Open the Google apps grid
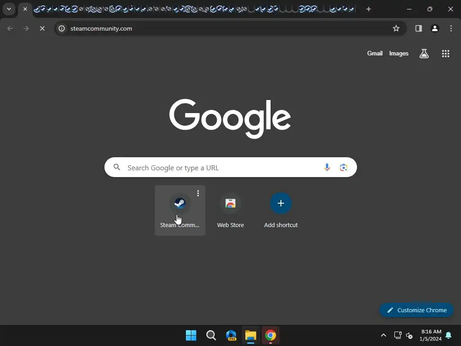Viewport: 461px width, 346px height. 446,54
